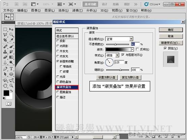Click 设置为默认值 button
The height and width of the screenshot is (140, 187).
tap(107, 78)
